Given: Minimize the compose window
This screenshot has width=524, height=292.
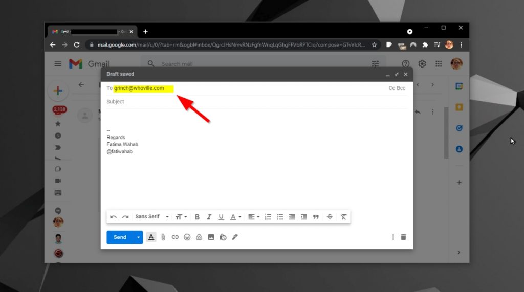Looking at the screenshot, I should coord(388,75).
